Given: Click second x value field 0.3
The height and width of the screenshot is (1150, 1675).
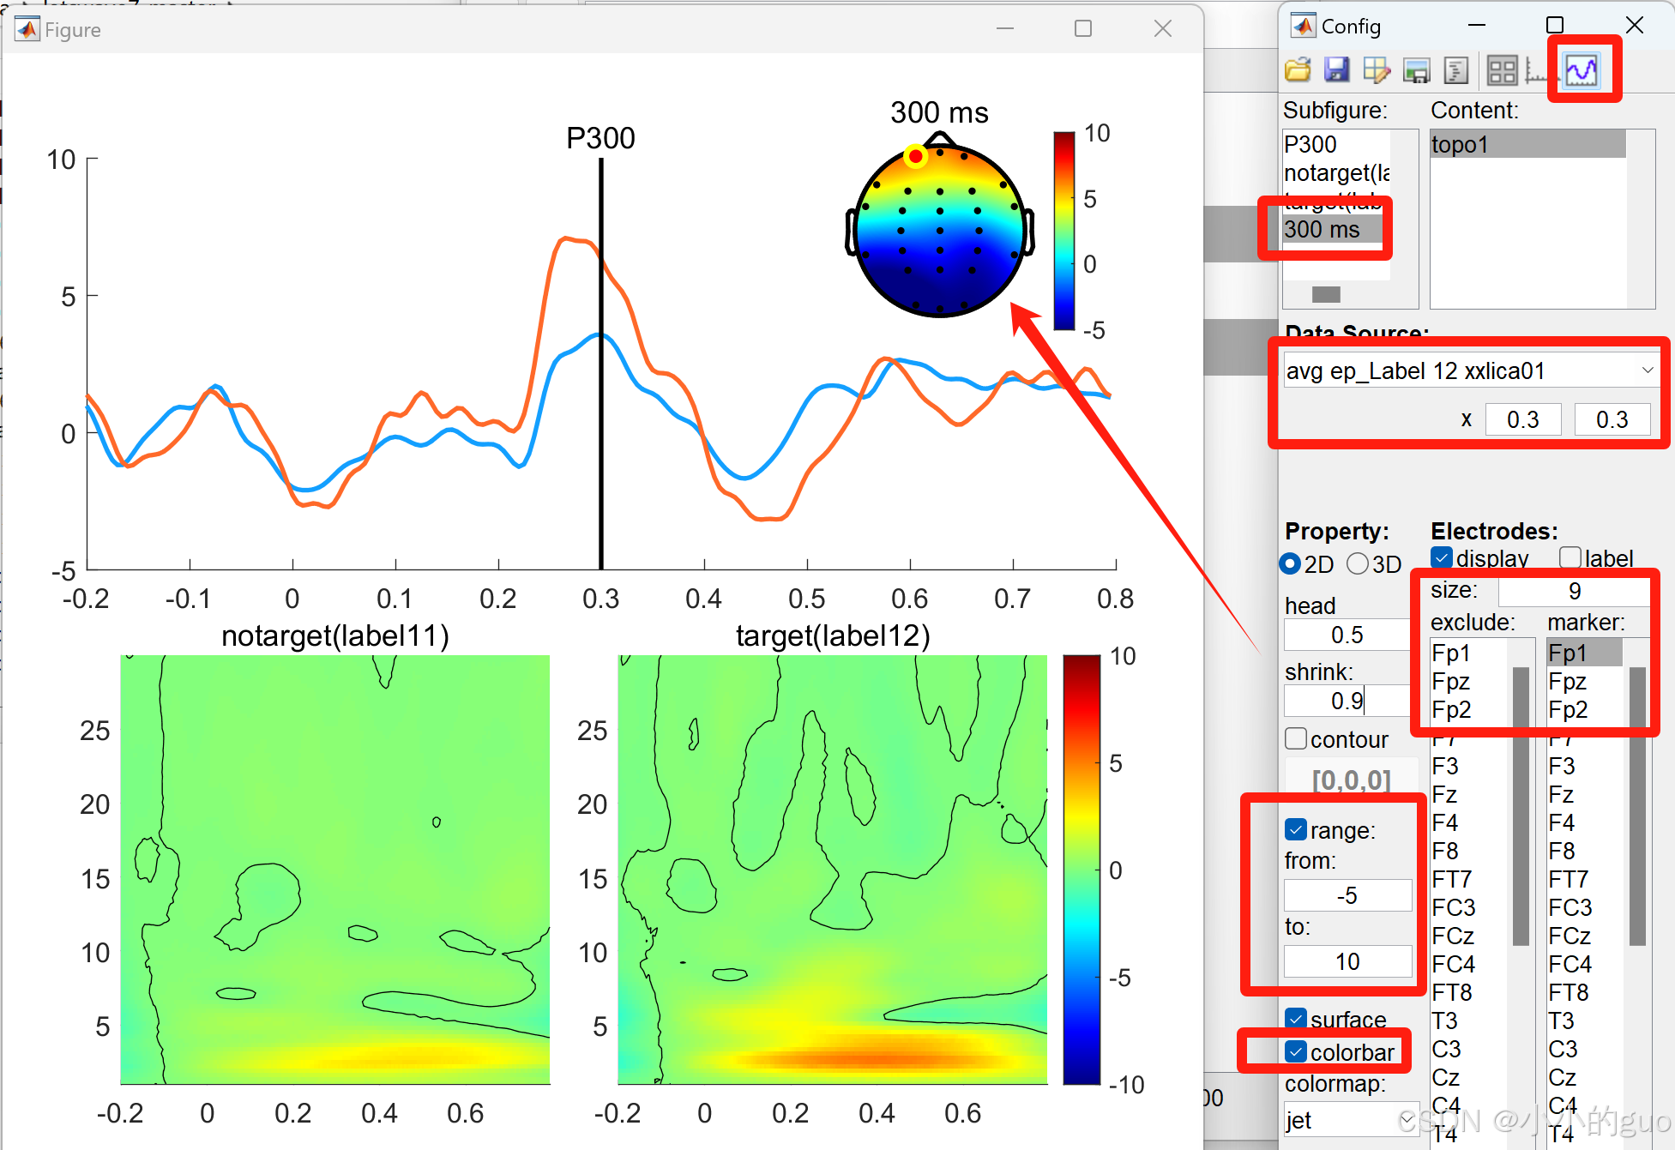Looking at the screenshot, I should coord(1612,419).
